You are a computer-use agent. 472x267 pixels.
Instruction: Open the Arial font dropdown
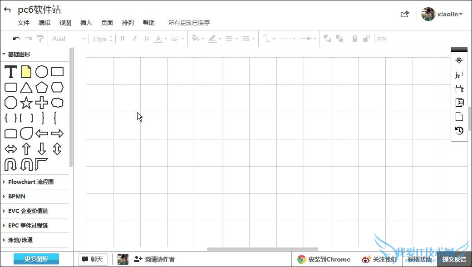(69, 39)
